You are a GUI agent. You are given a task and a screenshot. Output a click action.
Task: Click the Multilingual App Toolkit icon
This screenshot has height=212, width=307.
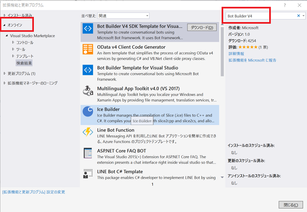click(88, 91)
